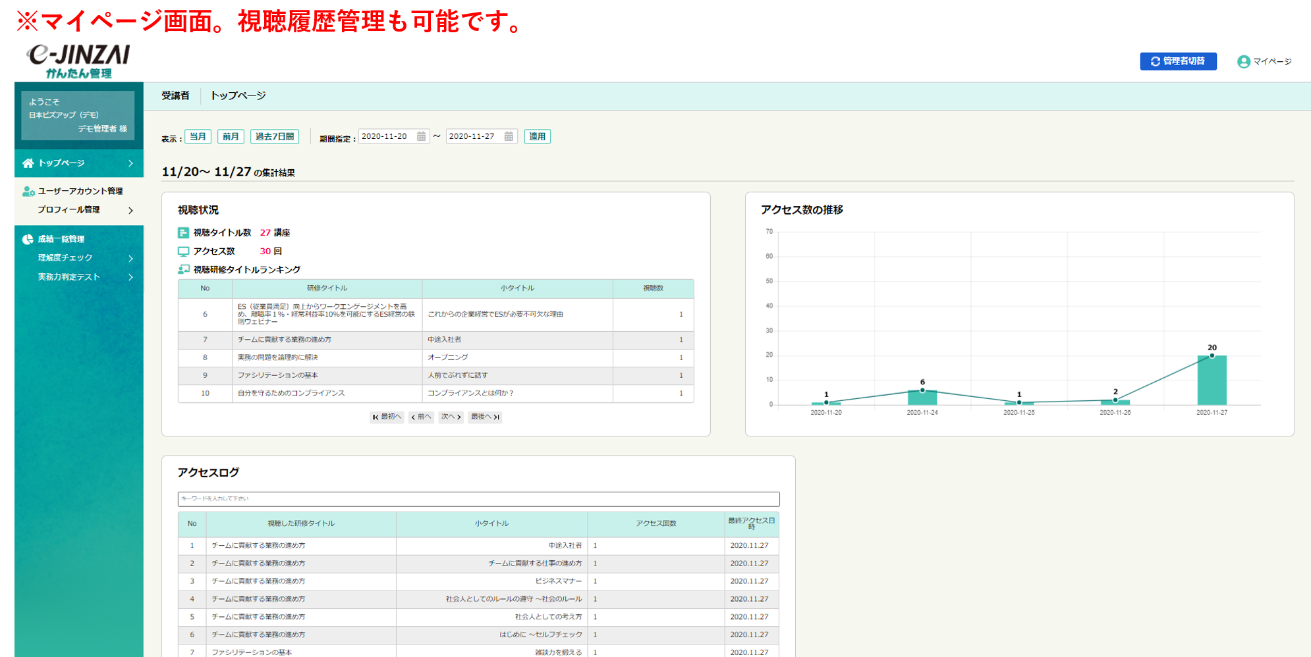Click the home icon beside トップページ
1311x657 pixels.
pyautogui.click(x=28, y=163)
